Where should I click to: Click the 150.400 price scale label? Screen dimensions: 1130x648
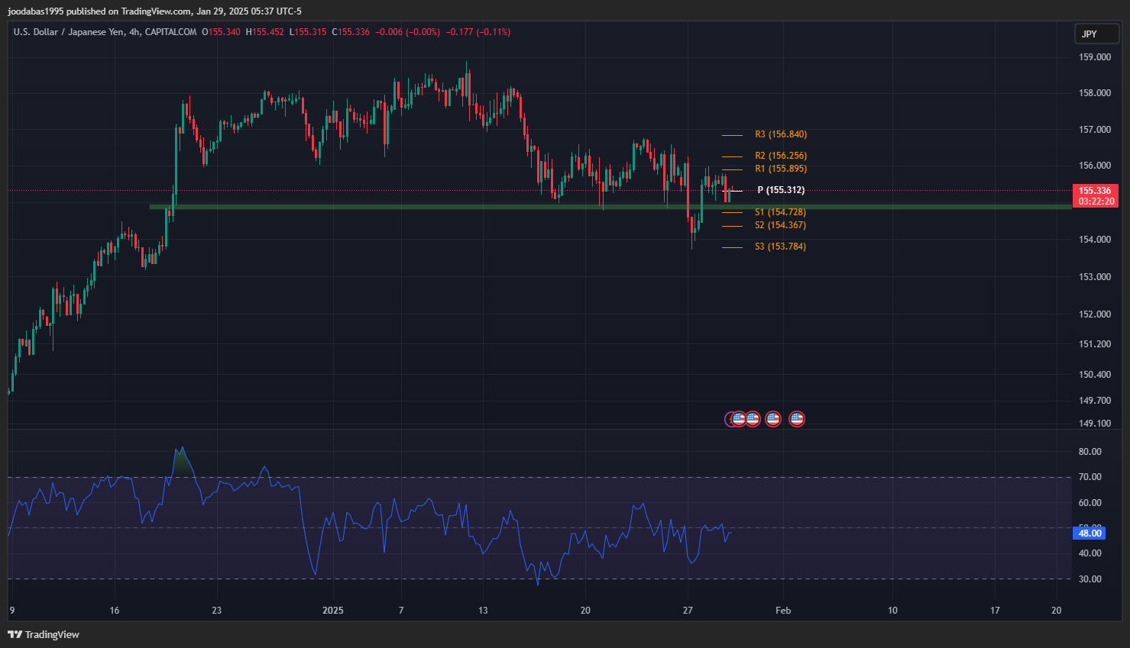point(1095,375)
